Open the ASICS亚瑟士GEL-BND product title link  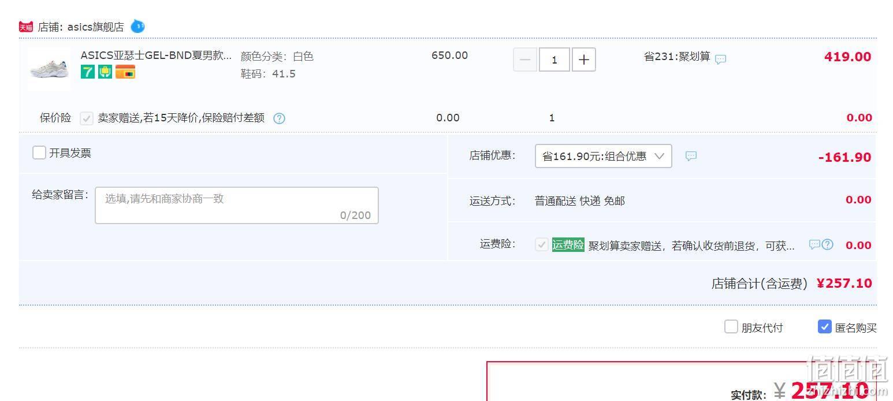point(156,55)
